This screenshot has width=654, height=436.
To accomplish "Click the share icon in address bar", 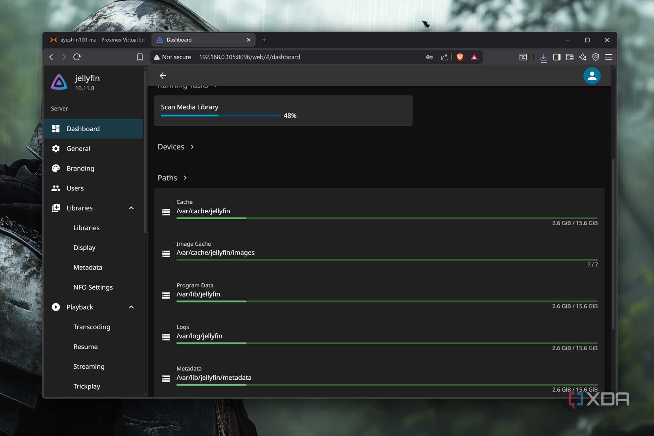I will 444,57.
